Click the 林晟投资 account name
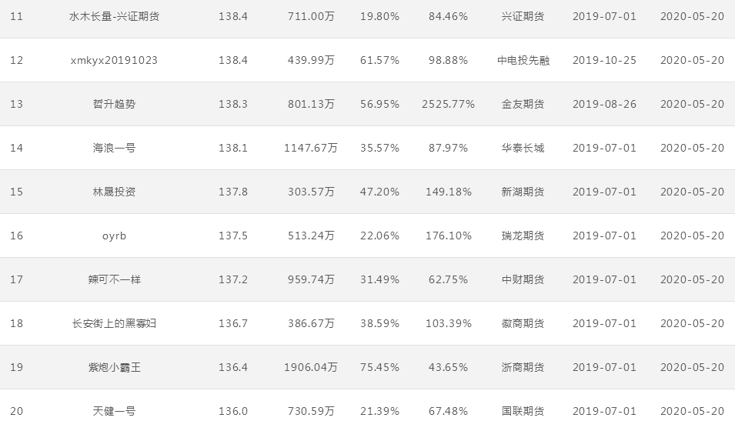The height and width of the screenshot is (431, 735). coord(114,192)
